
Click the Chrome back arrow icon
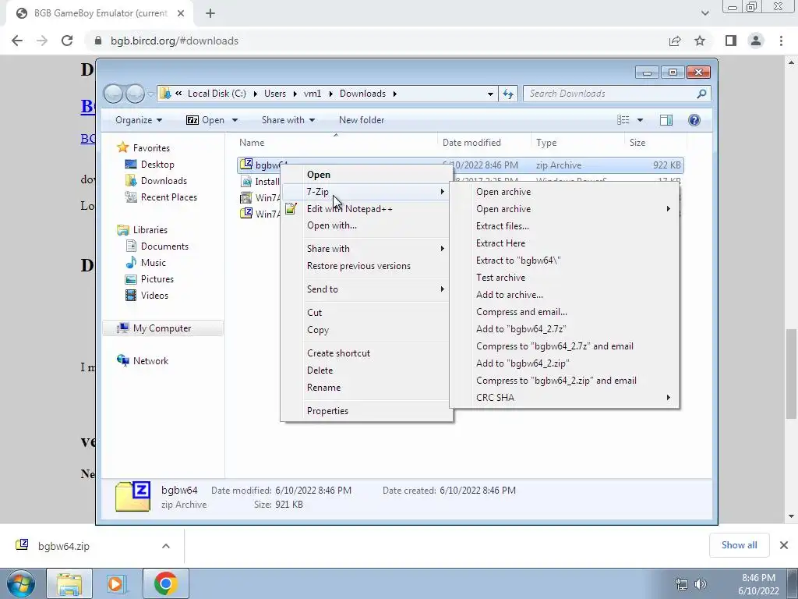click(x=17, y=41)
